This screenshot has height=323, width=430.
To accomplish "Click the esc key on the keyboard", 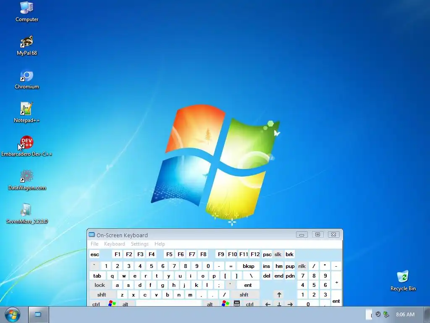I will (x=94, y=254).
